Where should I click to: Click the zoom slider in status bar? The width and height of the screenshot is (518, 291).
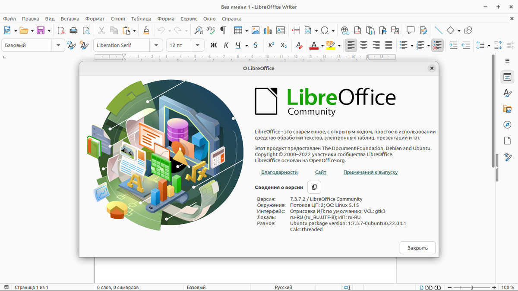[471, 287]
